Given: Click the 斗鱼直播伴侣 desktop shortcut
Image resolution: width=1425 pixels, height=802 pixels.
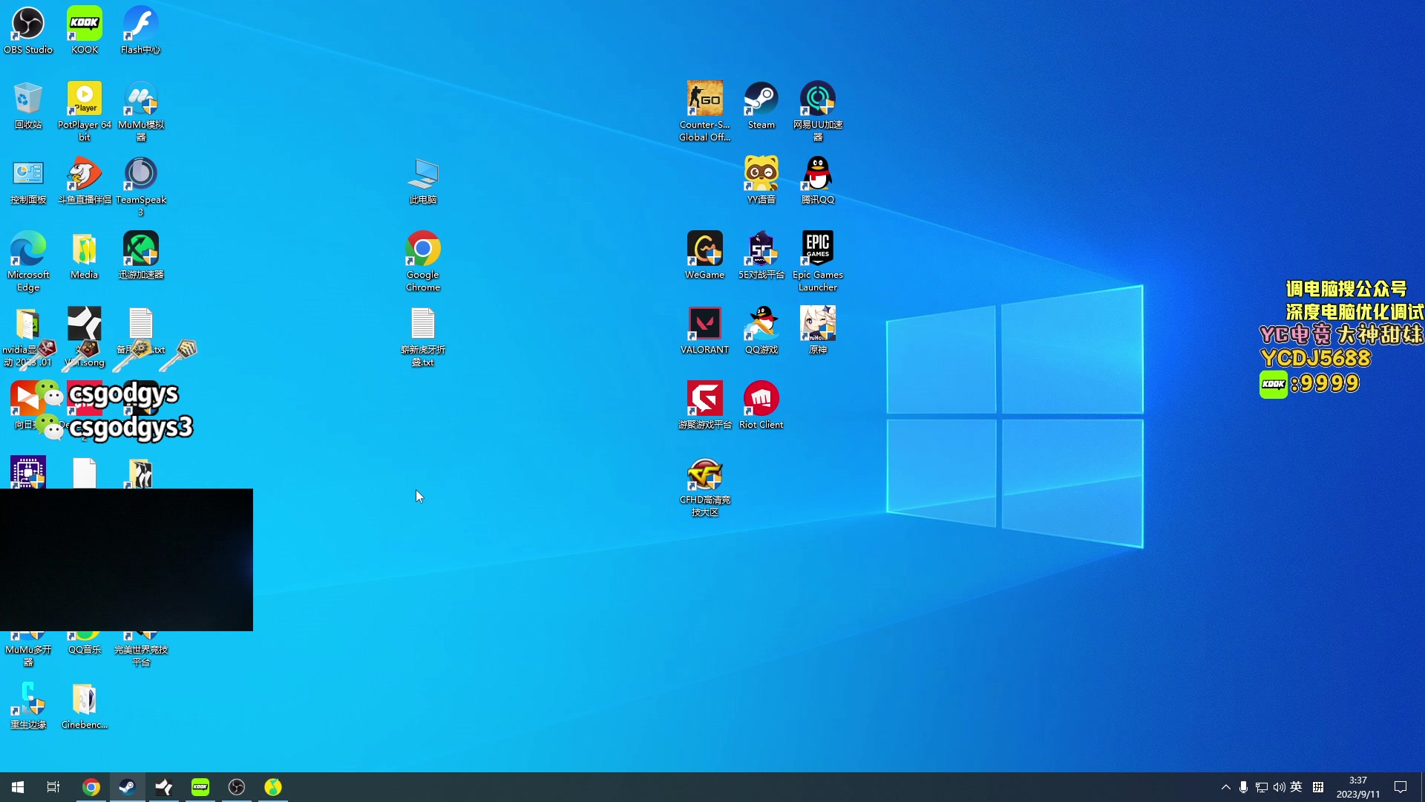Looking at the screenshot, I should pos(85,180).
